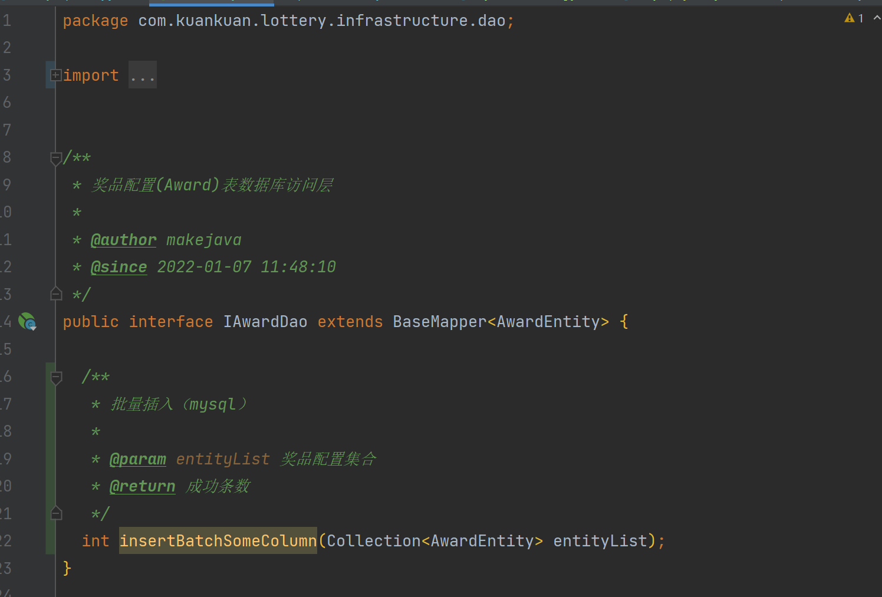Collapse method Javadoc at its opening marker
This screenshot has width=882, height=597.
(x=56, y=377)
